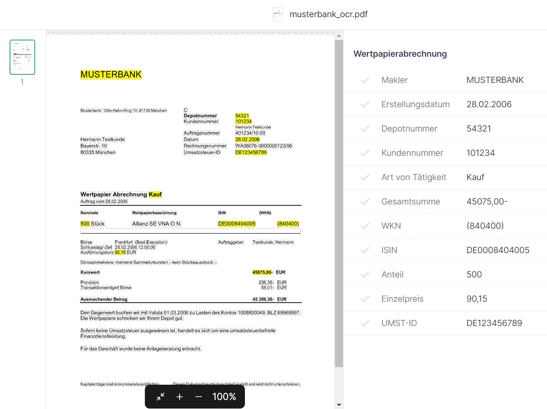Click the Erstellungsdatum value 28.02.2006 in panel
This screenshot has height=409, width=547.
[489, 104]
